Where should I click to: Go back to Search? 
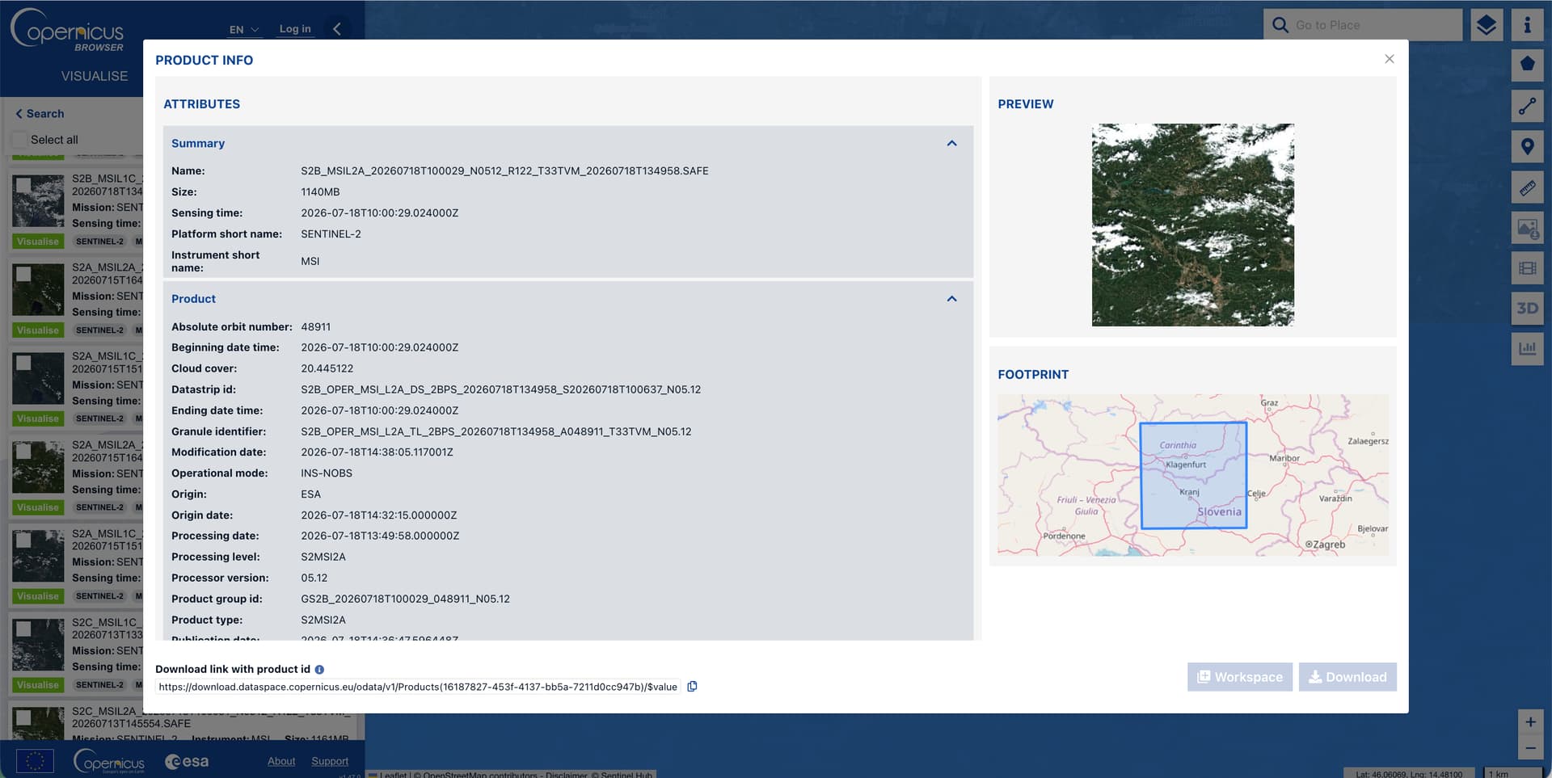click(x=40, y=114)
